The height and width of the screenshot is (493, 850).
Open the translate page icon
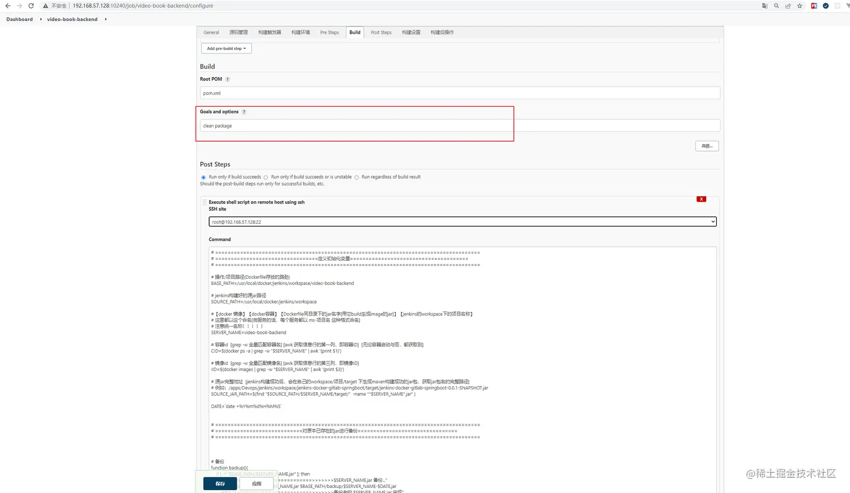click(x=765, y=6)
